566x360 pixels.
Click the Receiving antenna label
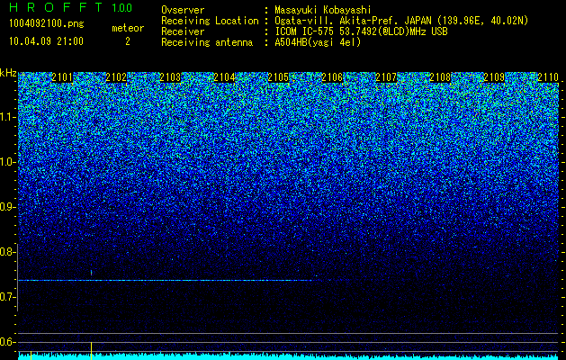(x=207, y=42)
